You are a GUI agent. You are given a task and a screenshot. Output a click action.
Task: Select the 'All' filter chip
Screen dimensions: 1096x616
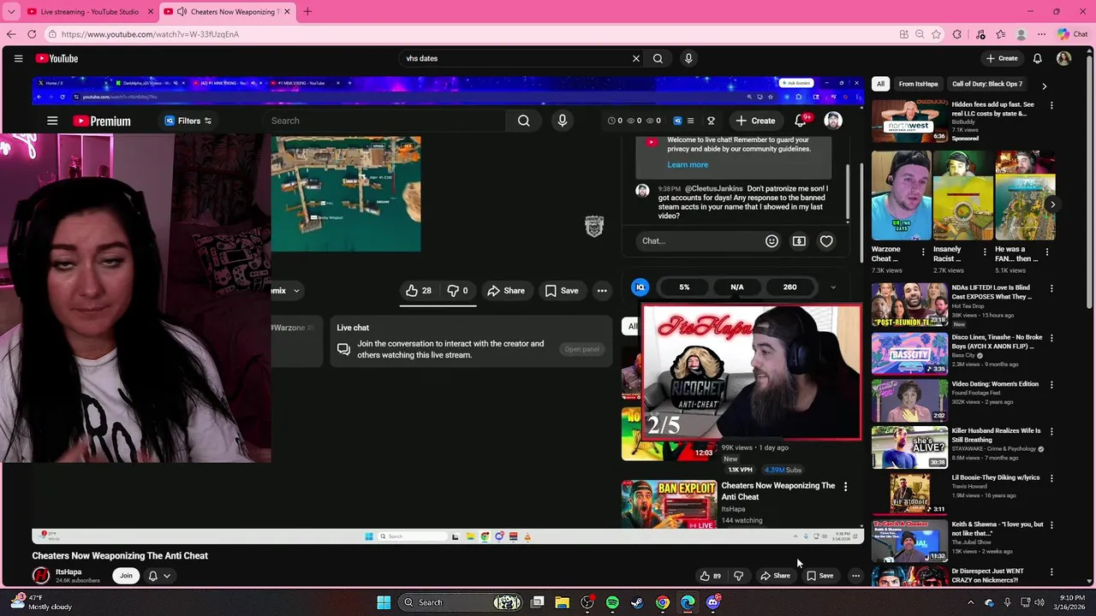point(880,84)
